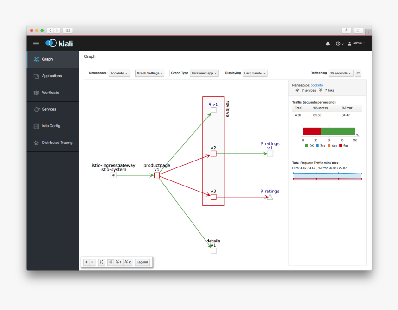398x310 pixels.
Task: Zoom into the graph with the plus icon
Action: click(x=87, y=262)
